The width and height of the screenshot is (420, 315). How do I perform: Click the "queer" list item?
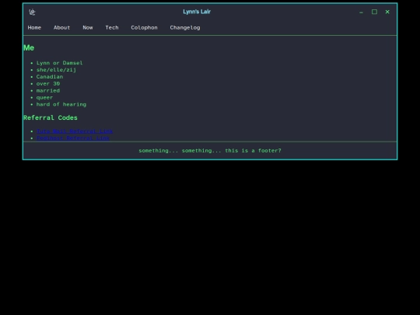click(45, 98)
